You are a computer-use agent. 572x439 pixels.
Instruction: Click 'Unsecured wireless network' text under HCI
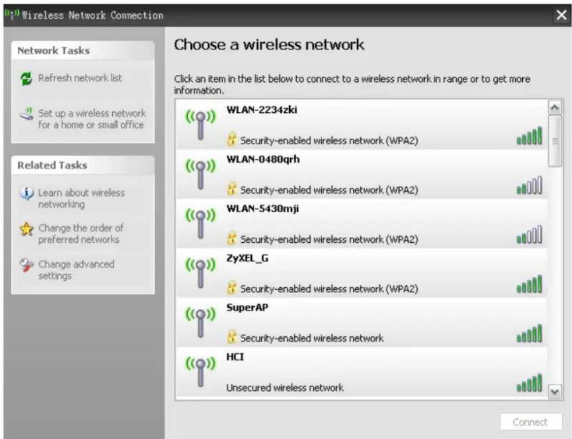click(x=285, y=388)
